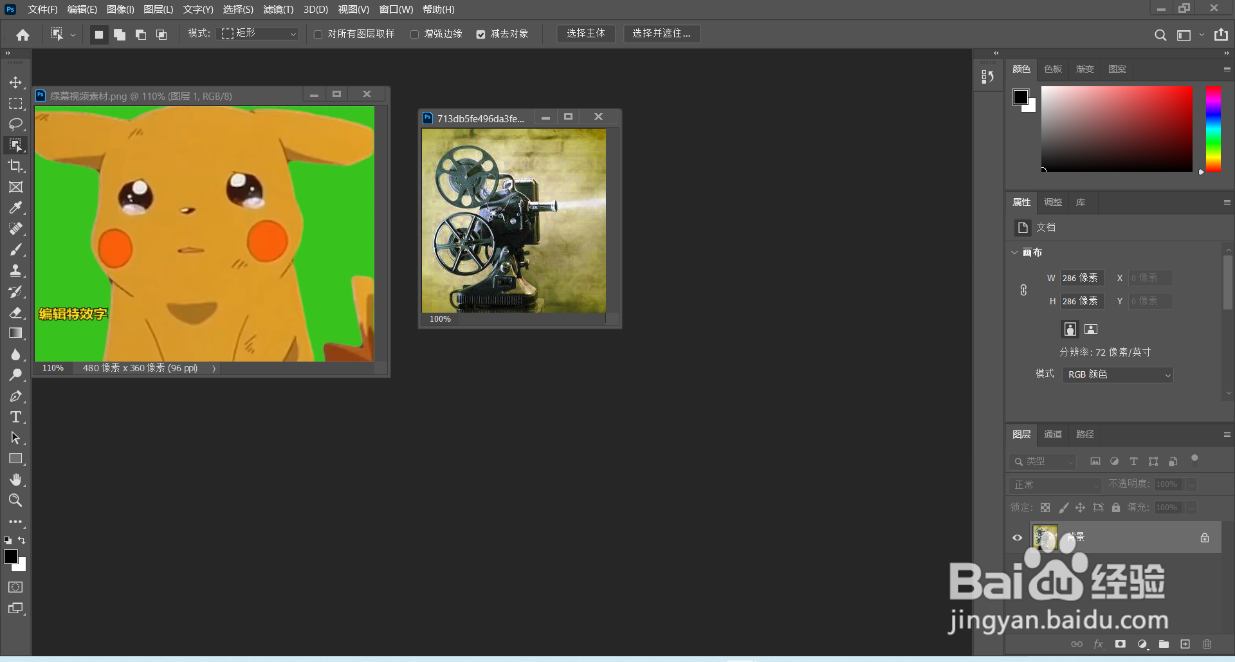
Task: Click the rainbow hue slider strip
Action: click(x=1213, y=129)
